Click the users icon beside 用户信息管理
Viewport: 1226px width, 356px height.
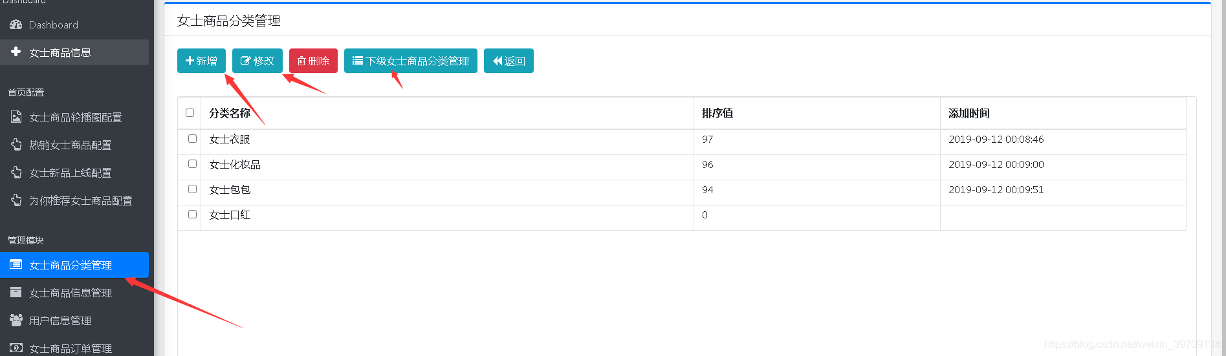(16, 320)
